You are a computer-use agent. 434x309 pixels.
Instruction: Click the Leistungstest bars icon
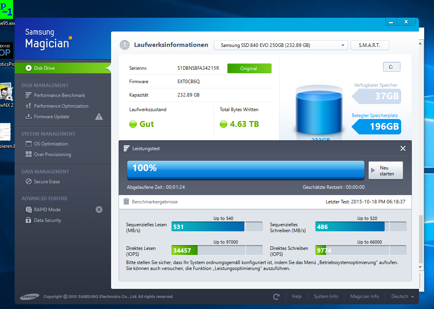(126, 149)
